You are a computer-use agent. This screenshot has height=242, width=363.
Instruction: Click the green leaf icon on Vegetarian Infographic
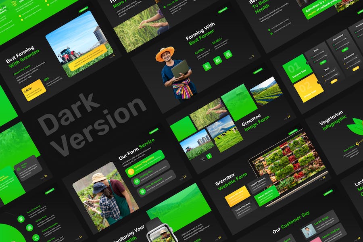(x=355, y=126)
